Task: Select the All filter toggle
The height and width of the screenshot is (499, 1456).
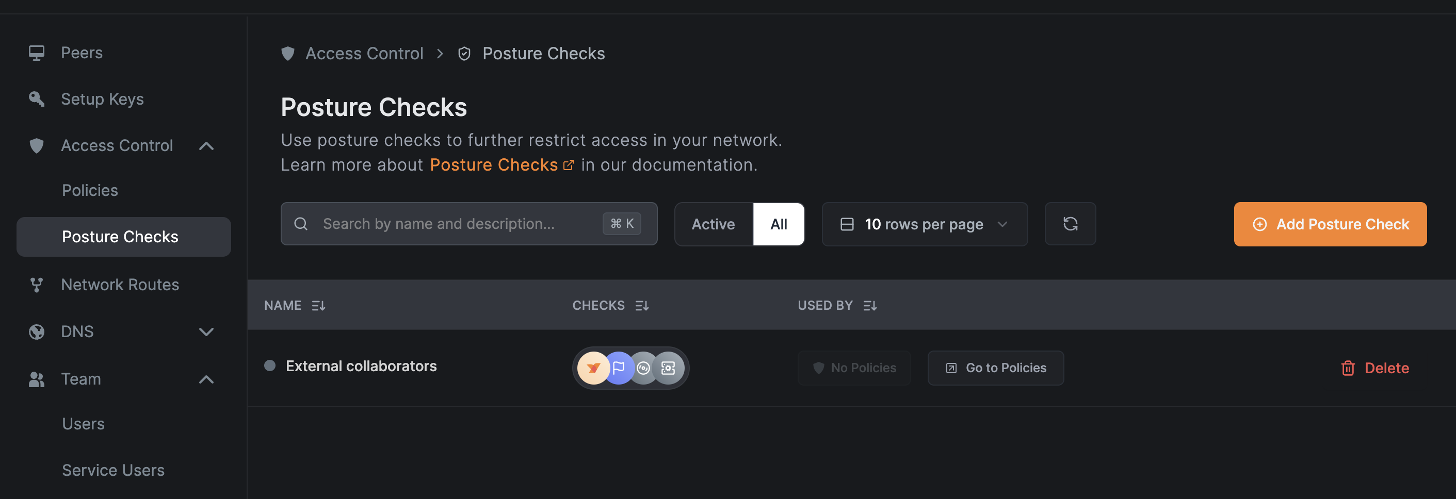Action: (778, 224)
